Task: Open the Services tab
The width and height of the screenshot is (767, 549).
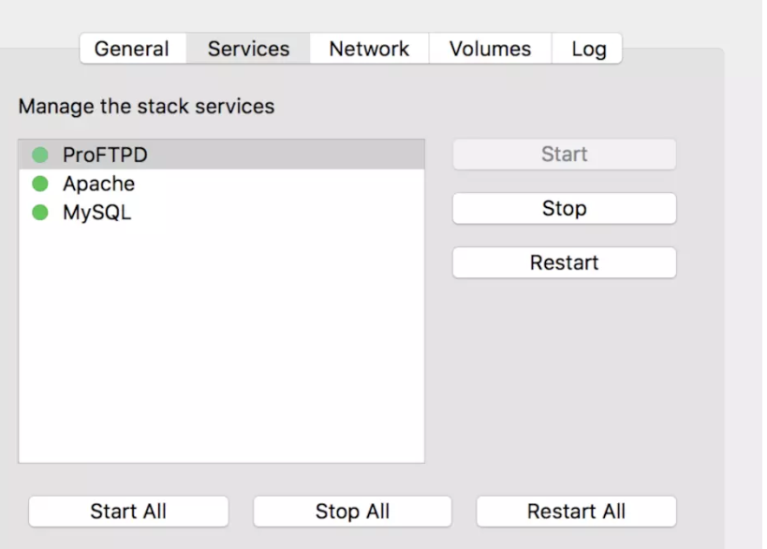Action: [248, 49]
